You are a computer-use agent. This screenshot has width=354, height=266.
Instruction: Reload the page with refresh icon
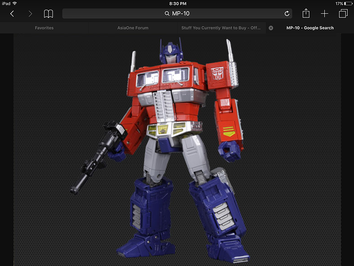coord(288,14)
